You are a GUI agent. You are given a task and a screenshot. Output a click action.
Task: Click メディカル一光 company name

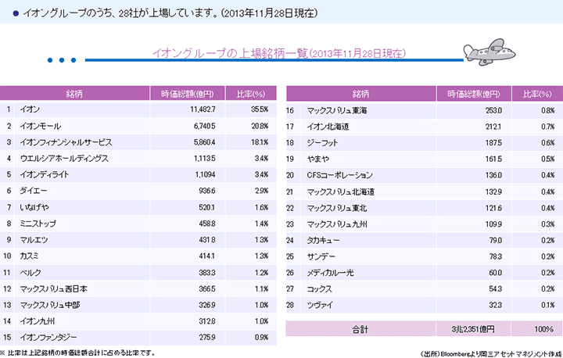pyautogui.click(x=330, y=273)
